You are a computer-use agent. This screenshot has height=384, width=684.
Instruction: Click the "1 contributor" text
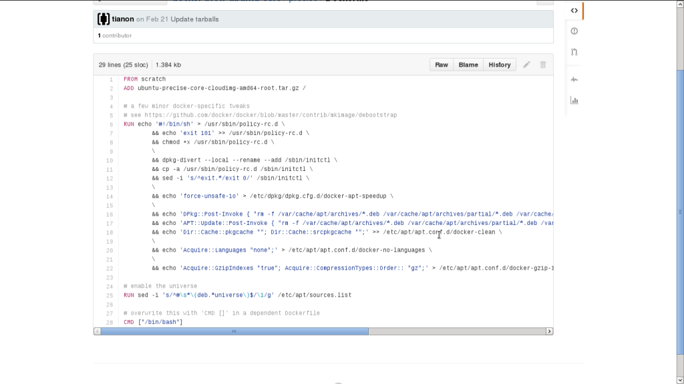click(115, 35)
